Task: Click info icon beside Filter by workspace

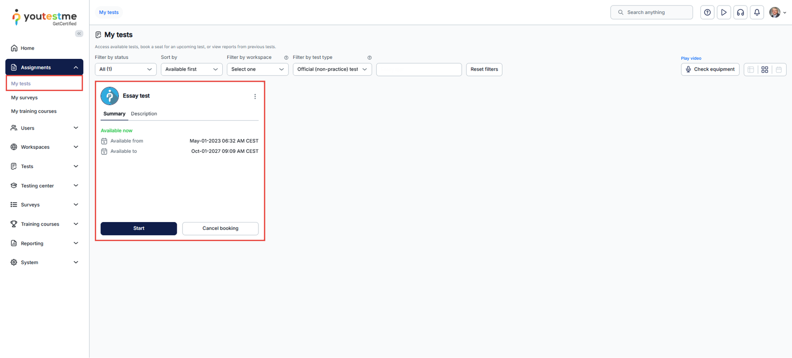Action: click(286, 58)
